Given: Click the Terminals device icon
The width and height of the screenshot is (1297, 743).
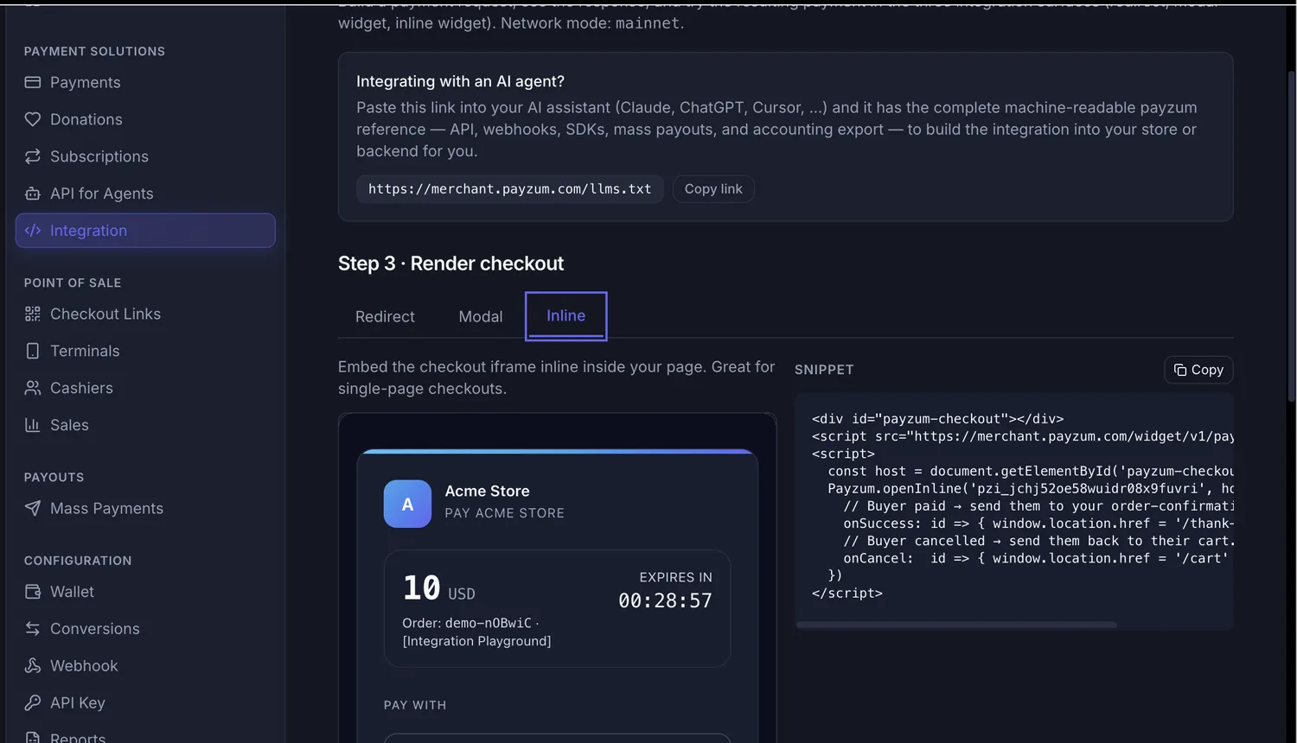Looking at the screenshot, I should [x=33, y=351].
